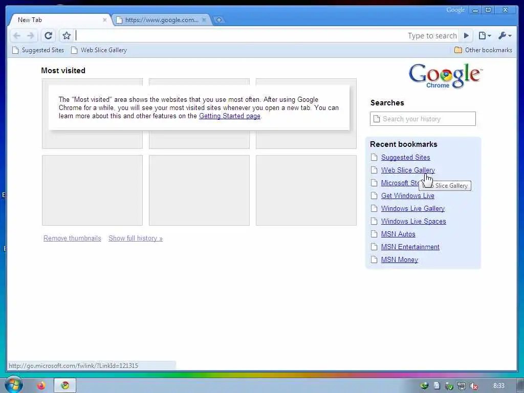Minimize the Chrome window
The width and height of the screenshot is (524, 393).
click(475, 10)
